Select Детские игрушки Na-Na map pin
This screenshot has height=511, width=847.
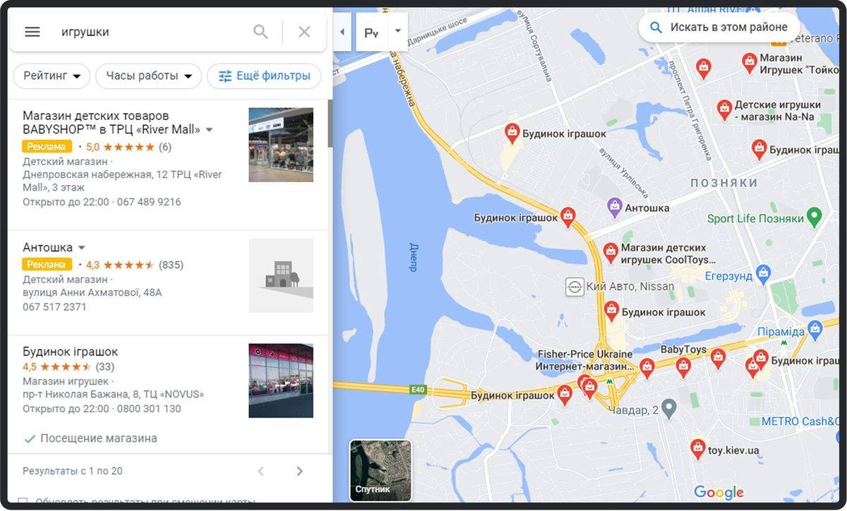pos(724,109)
